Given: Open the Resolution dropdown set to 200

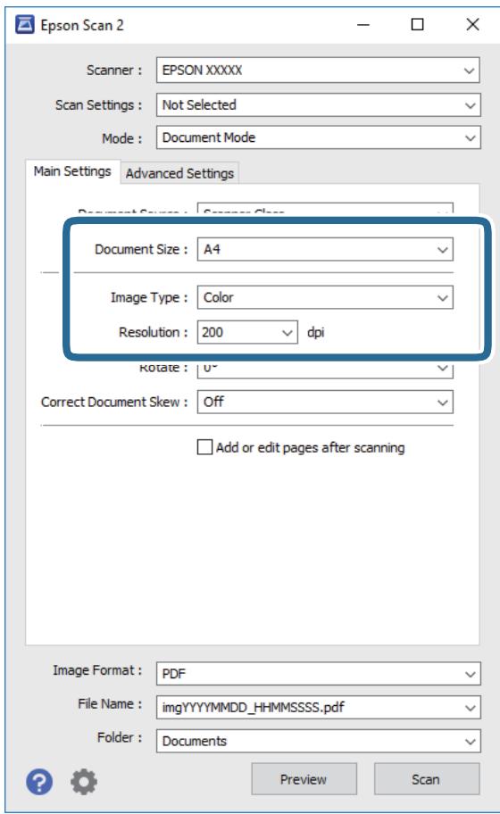Looking at the screenshot, I should (x=247, y=332).
